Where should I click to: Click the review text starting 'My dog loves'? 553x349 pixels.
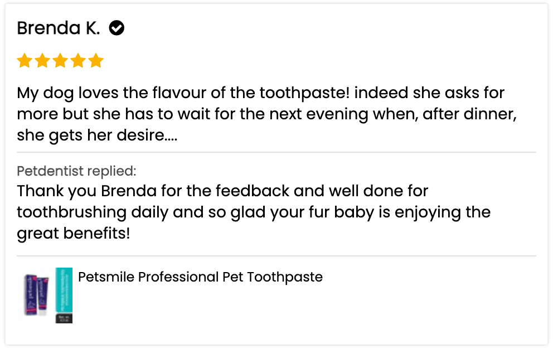click(260, 93)
